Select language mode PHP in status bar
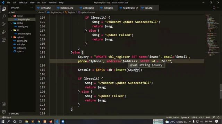This screenshot has width=222, height=124. [x=208, y=117]
